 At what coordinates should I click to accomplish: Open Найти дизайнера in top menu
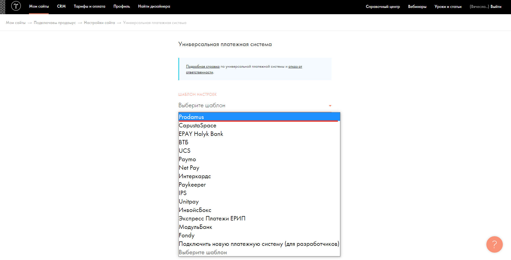[x=154, y=6]
